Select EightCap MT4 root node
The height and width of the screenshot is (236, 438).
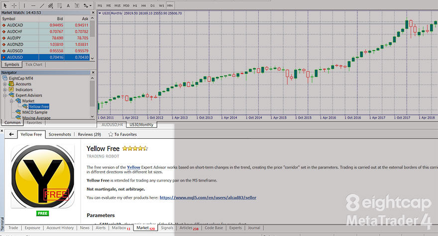[21, 79]
